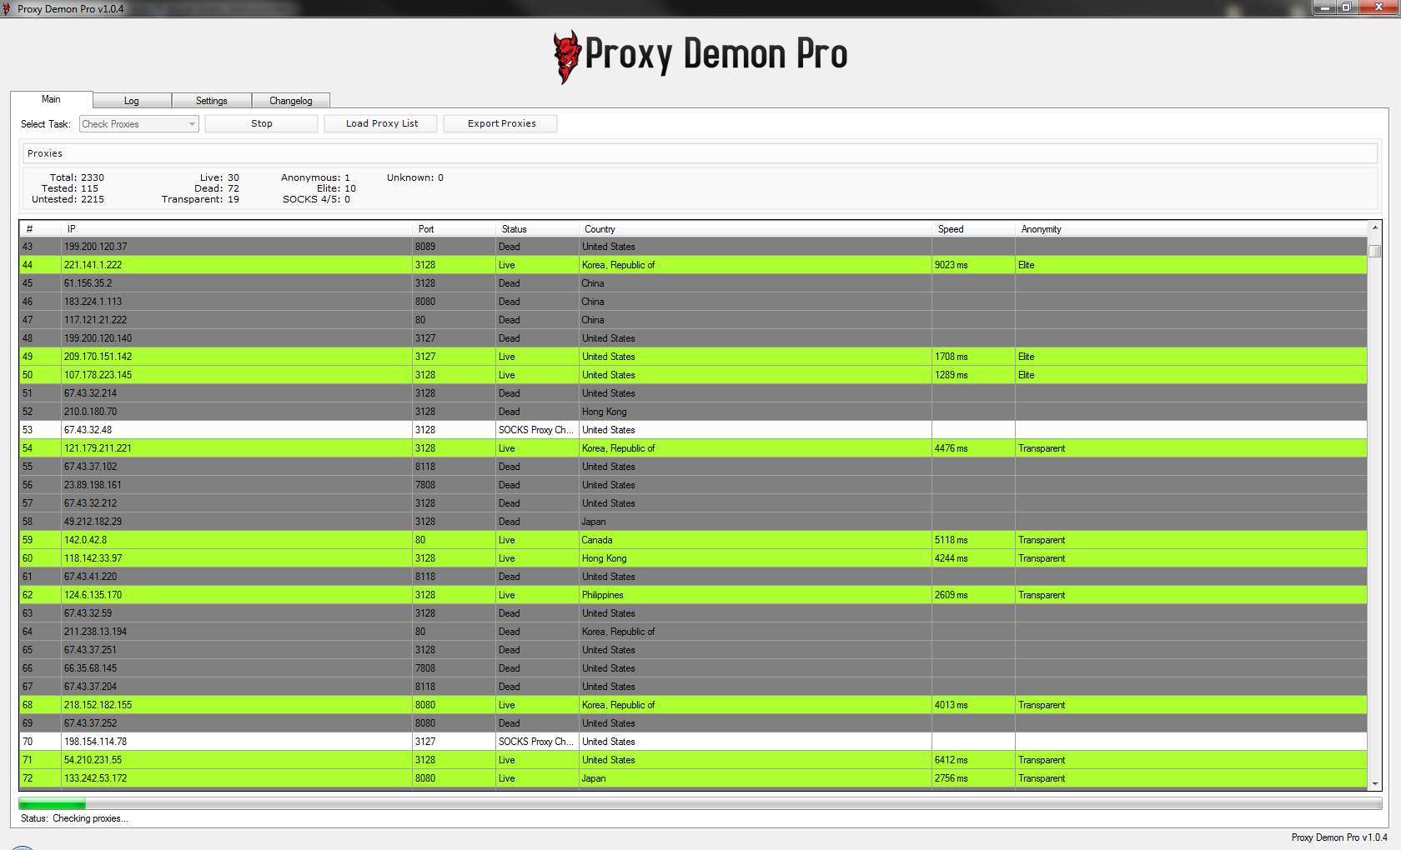Click the title bar app icon
Screen dimensions: 1401x850
pos(7,8)
